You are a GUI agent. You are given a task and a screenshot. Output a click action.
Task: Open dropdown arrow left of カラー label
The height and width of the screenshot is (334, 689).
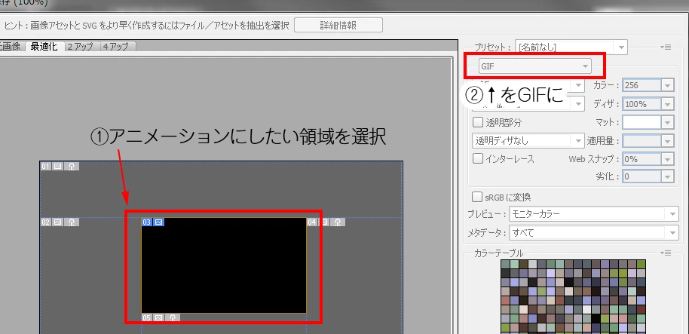579,84
